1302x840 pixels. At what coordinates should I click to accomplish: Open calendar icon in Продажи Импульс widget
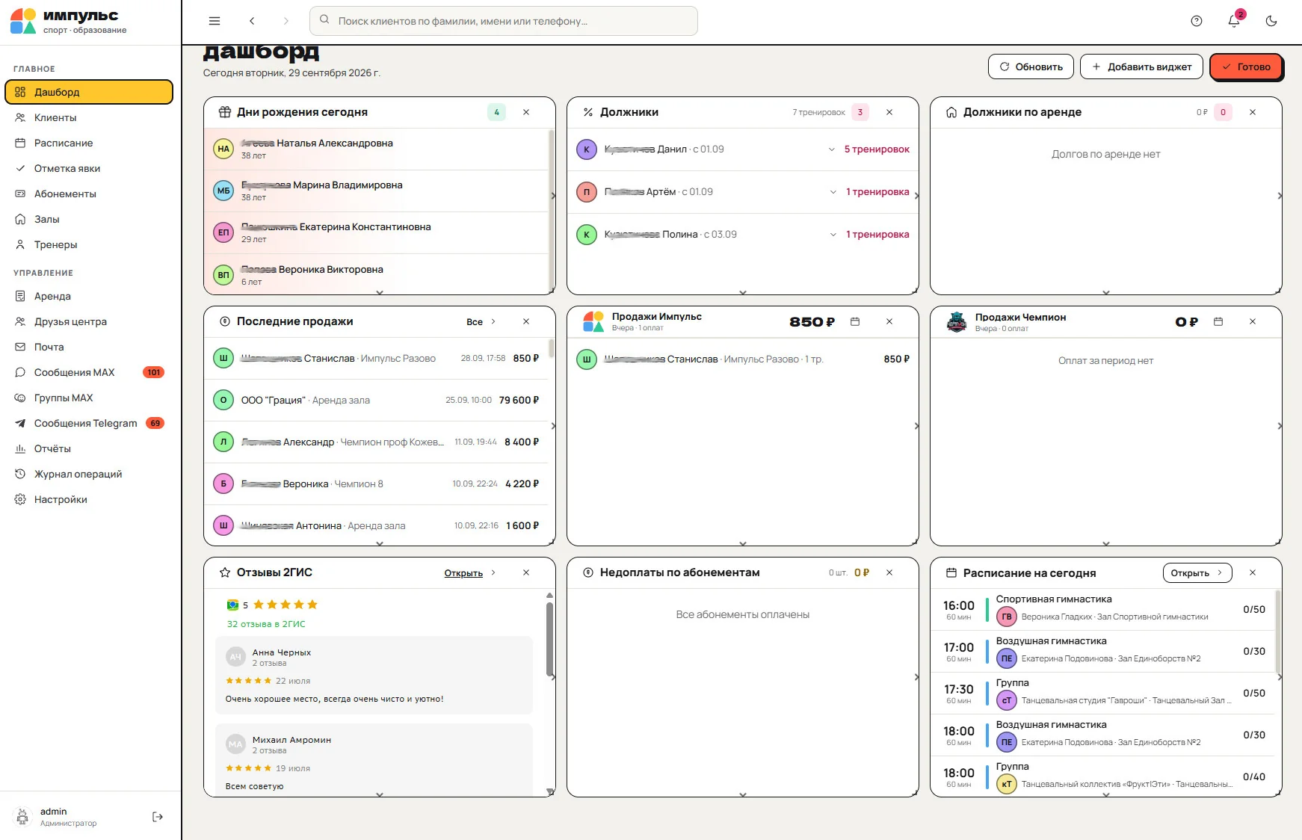855,321
